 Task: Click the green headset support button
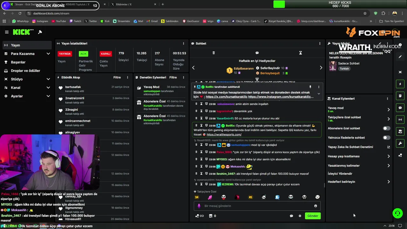(x=397, y=213)
